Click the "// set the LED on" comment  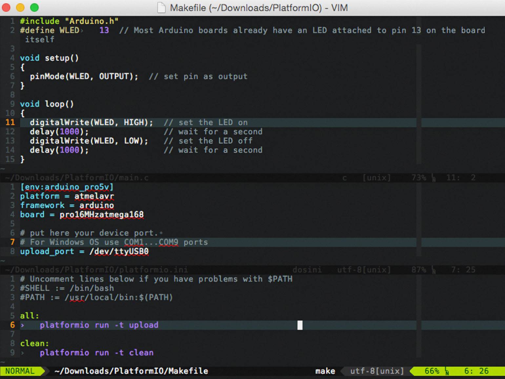(206, 122)
